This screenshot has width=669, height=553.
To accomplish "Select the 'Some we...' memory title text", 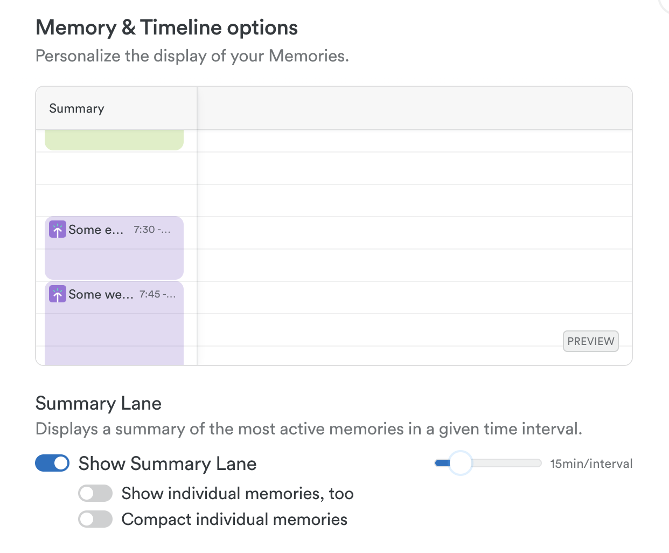I will pyautogui.click(x=101, y=295).
